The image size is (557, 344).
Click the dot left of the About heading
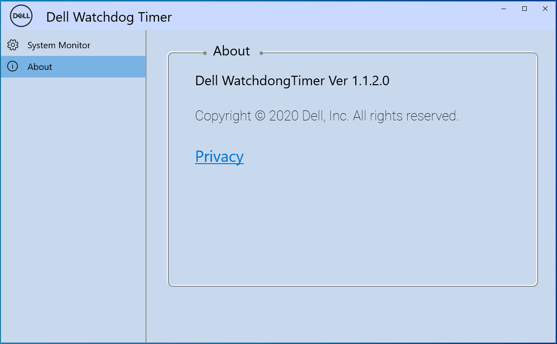[x=205, y=53]
